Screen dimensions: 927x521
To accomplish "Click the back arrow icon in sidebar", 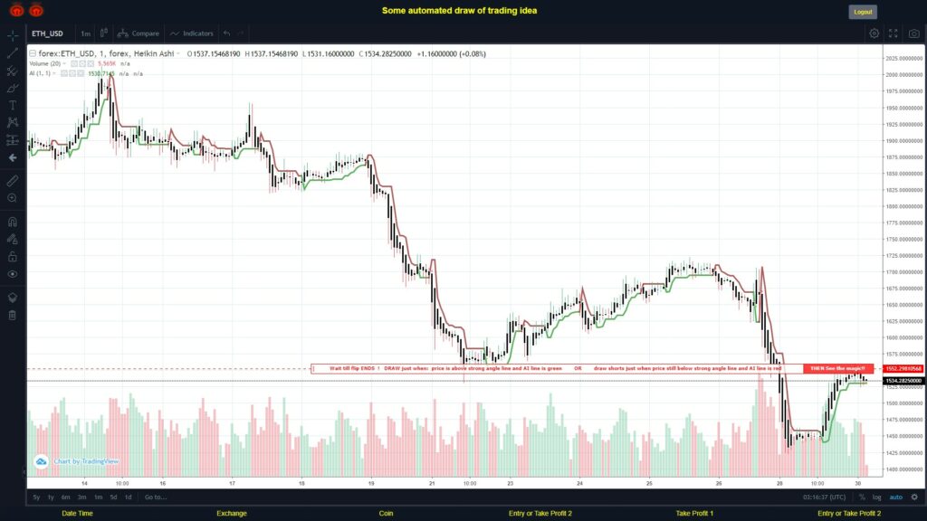I will [13, 157].
